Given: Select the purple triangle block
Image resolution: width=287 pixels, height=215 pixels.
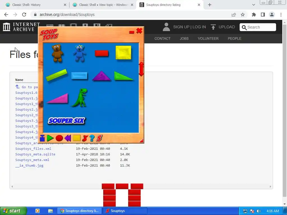Looking at the screenshot, I should point(101,76).
